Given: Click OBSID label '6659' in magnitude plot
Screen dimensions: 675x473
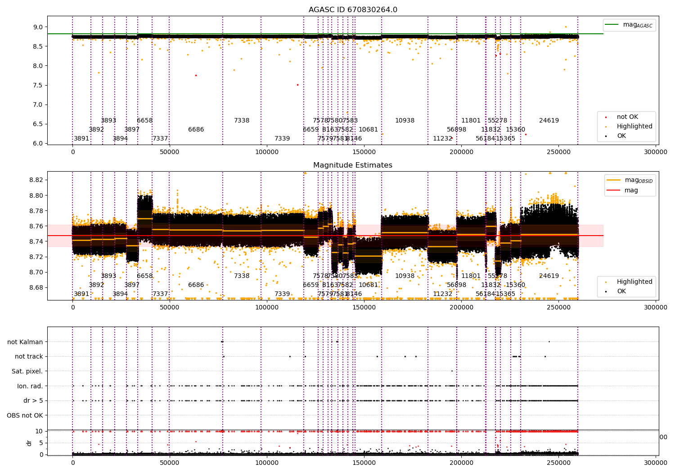Looking at the screenshot, I should click(x=311, y=285).
